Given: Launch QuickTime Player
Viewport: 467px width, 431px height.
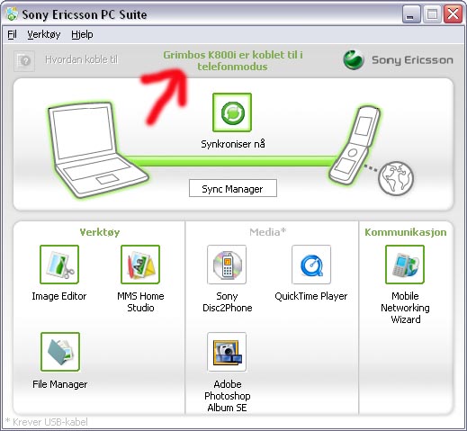Looking at the screenshot, I should click(311, 265).
